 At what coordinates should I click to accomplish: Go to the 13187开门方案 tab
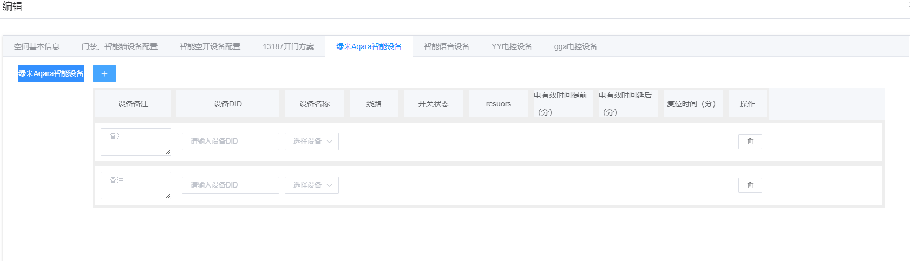coord(288,46)
